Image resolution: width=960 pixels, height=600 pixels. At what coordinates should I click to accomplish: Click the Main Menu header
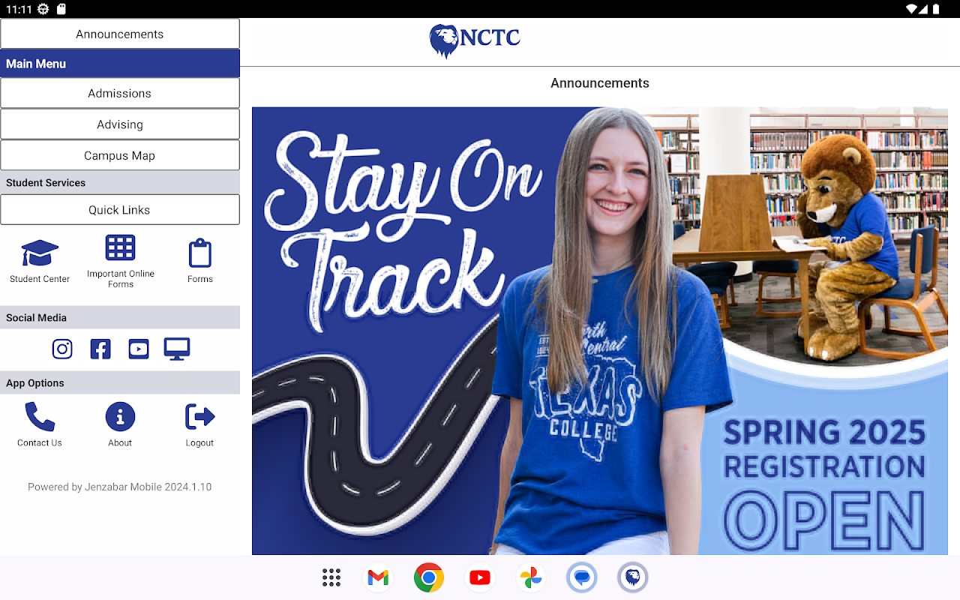[x=120, y=64]
